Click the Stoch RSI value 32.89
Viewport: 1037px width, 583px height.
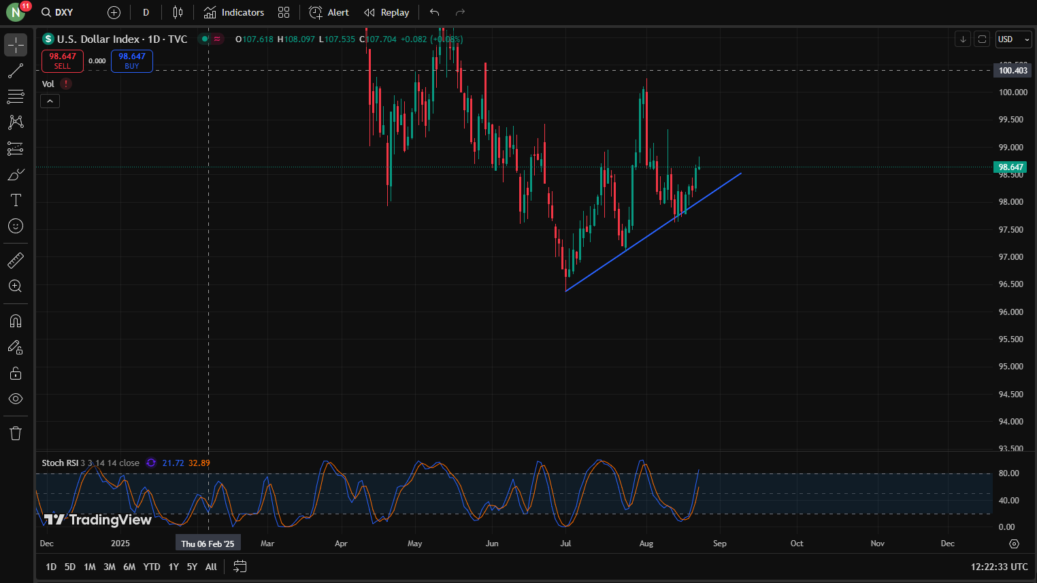coord(199,463)
